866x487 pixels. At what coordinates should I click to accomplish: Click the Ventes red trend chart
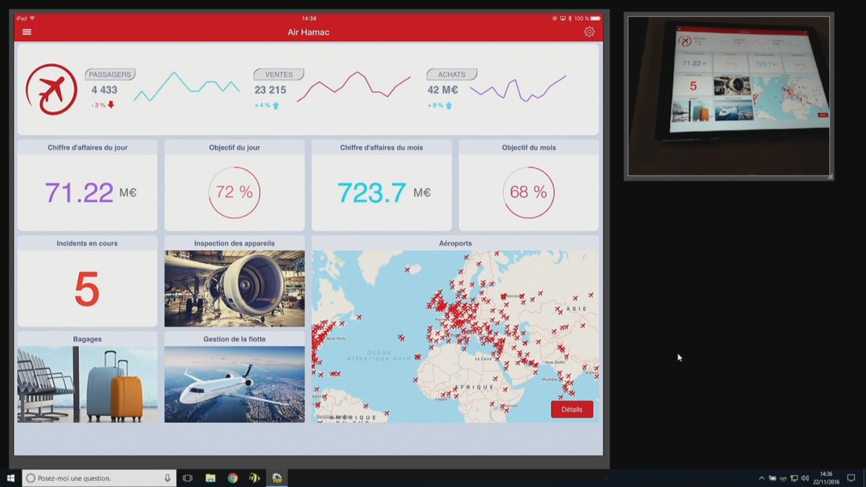point(353,87)
